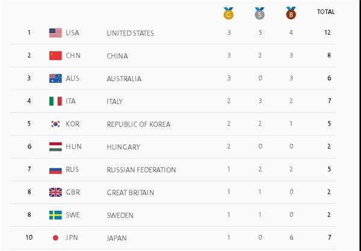
Task: Open the REPUBLIC OF KOREA link
Action: (138, 124)
